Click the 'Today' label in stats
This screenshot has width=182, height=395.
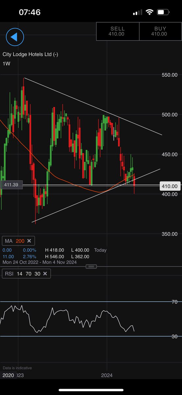[x=100, y=250]
